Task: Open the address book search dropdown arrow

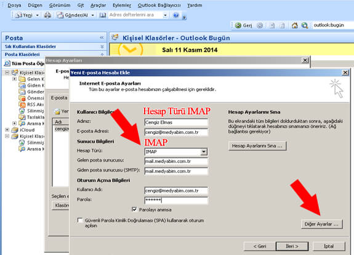Action: (x=165, y=15)
